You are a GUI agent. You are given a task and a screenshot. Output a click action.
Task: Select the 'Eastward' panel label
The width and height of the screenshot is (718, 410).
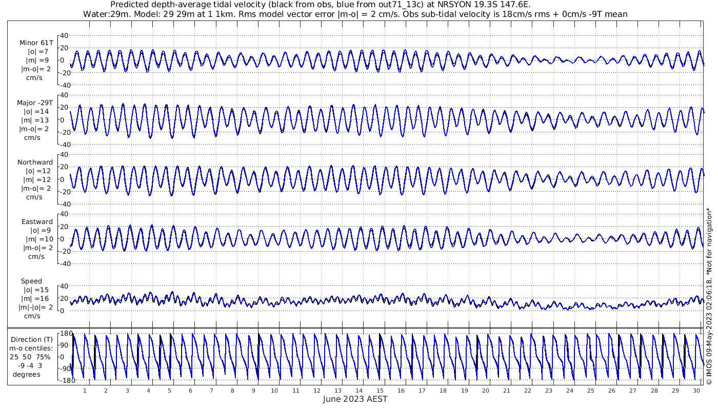click(37, 222)
